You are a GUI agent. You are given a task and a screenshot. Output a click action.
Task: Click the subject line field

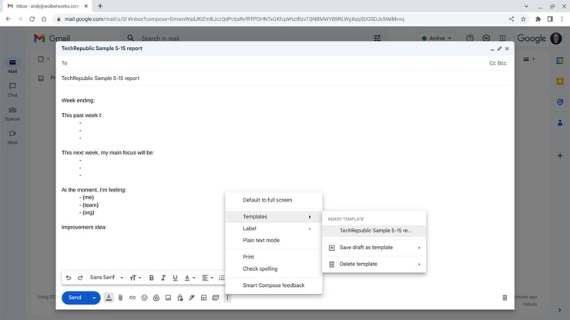coord(285,78)
